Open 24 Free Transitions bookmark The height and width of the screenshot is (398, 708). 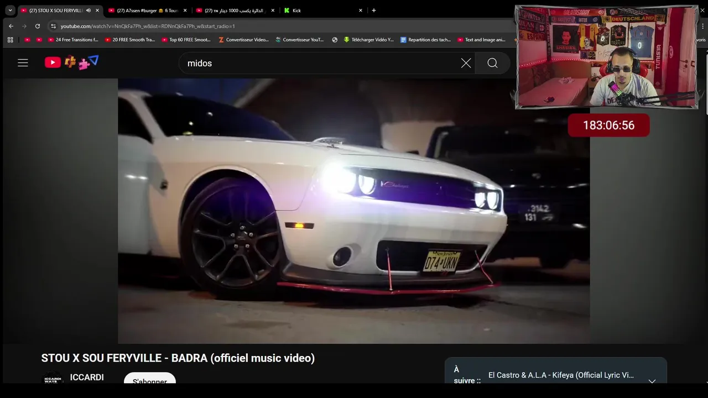(x=72, y=40)
